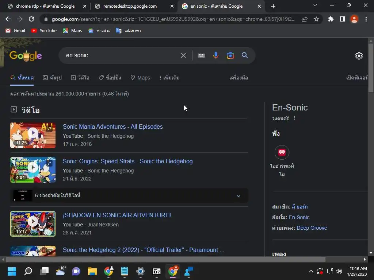Close the remotedesktop.google.com tab
374x280 pixels.
[x=172, y=6]
